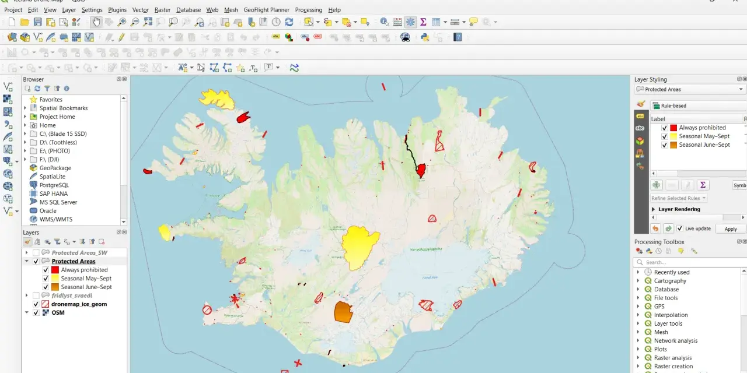Click the Zoom Full extent icon
The image size is (747, 373).
[148, 22]
